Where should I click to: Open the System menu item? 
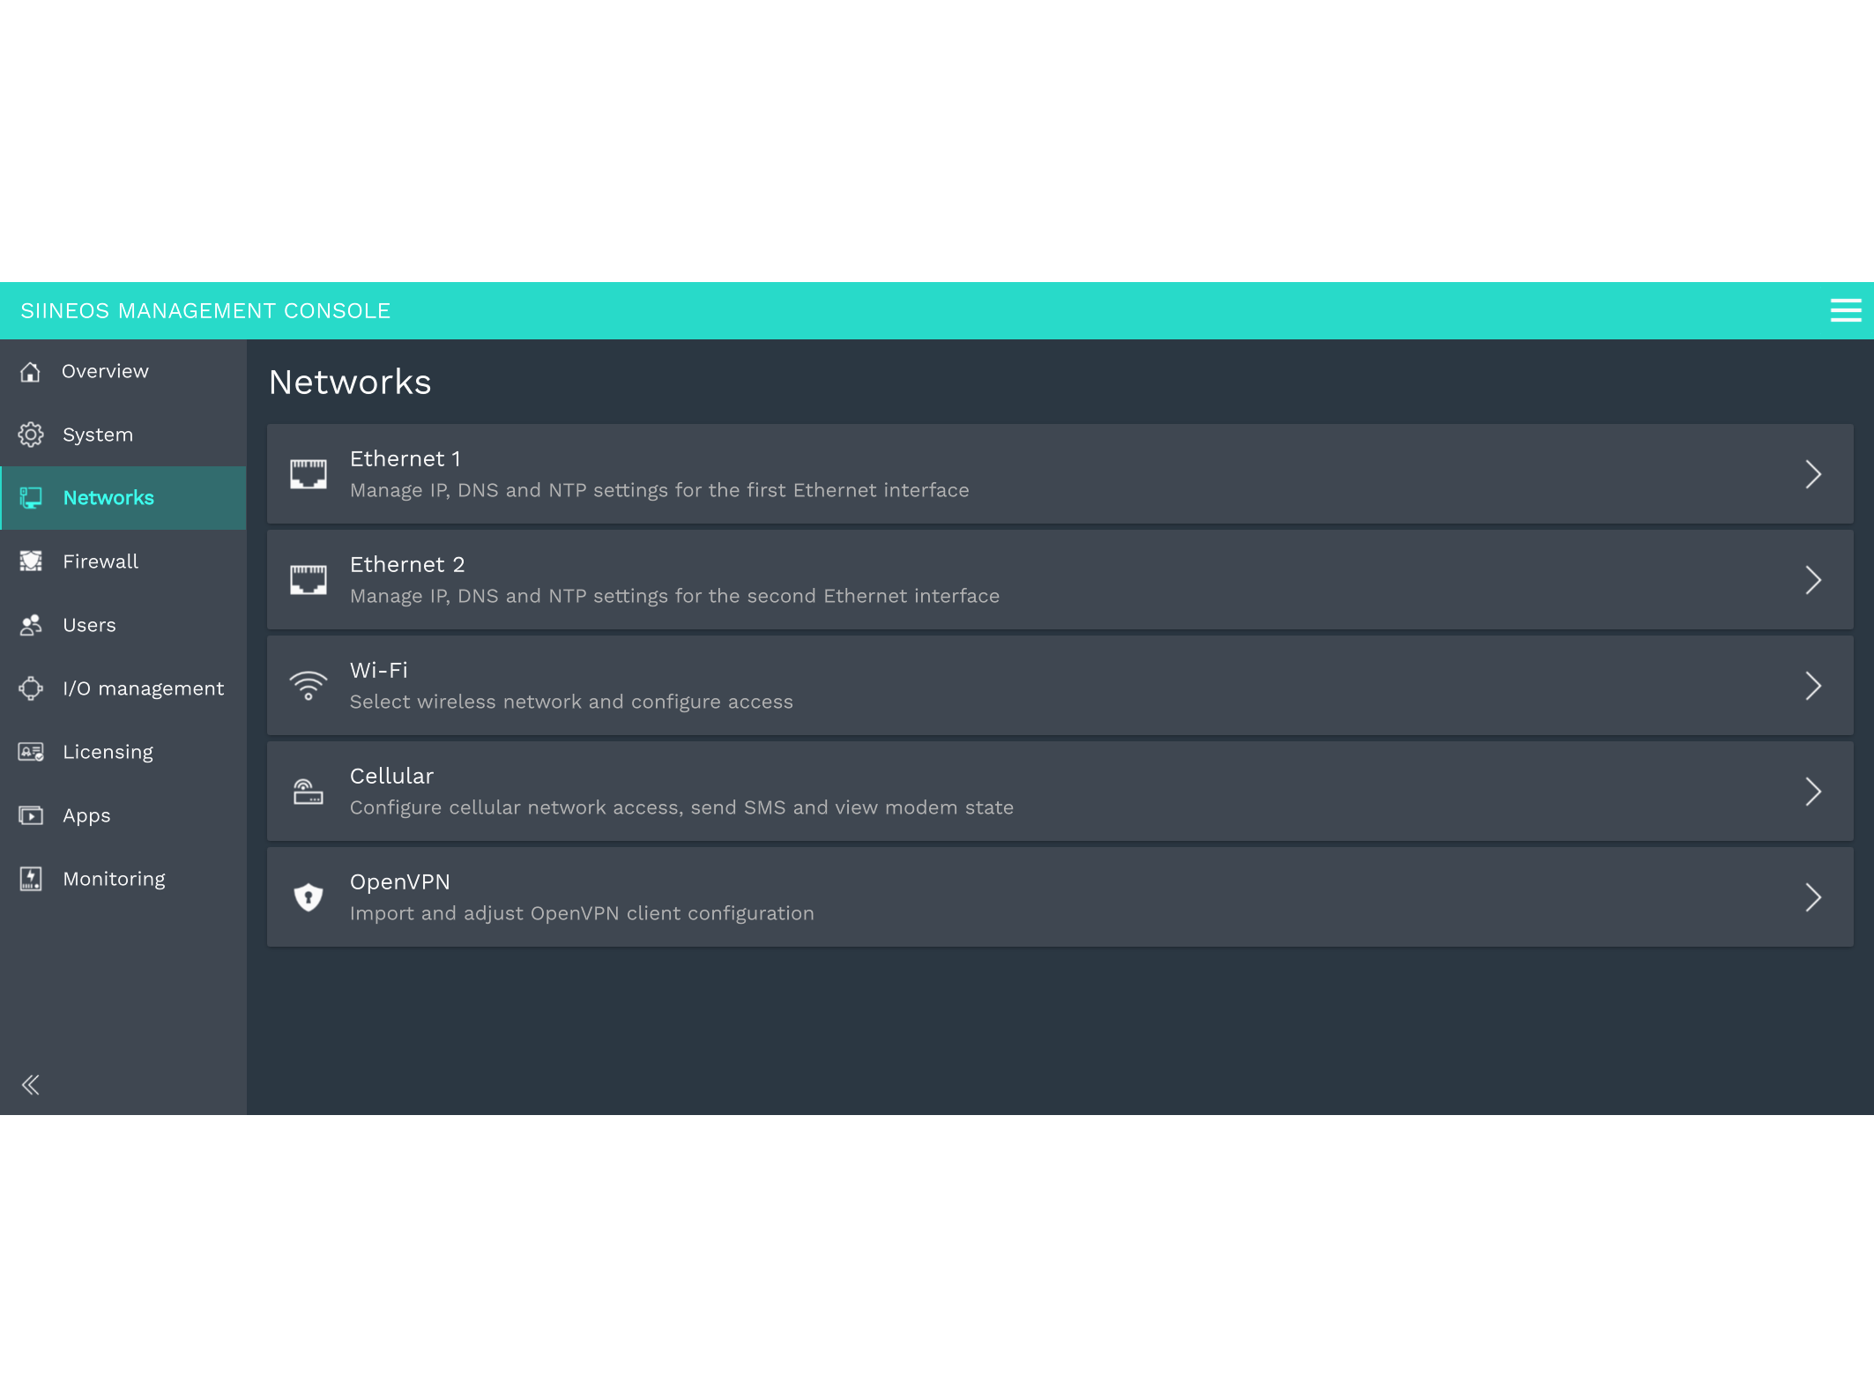(x=123, y=435)
